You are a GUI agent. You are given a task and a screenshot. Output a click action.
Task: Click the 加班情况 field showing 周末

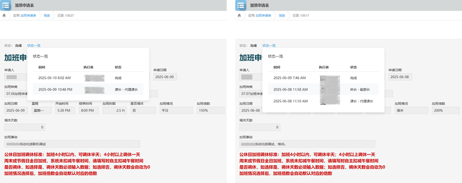pos(411,110)
